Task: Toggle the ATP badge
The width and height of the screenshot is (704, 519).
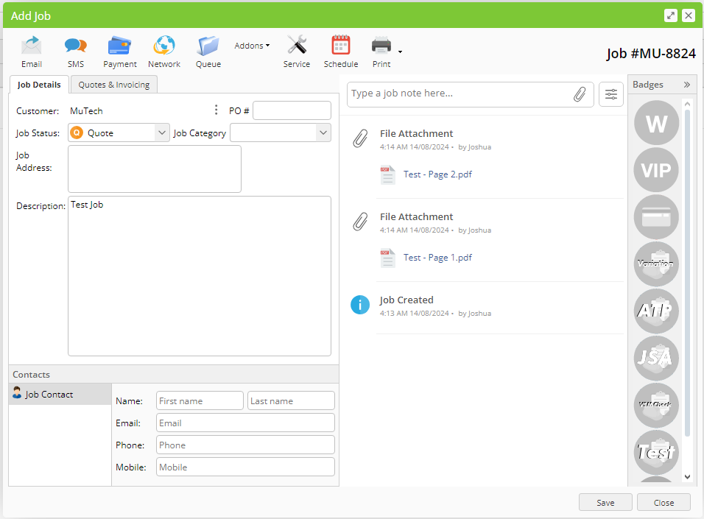Action: click(x=656, y=311)
